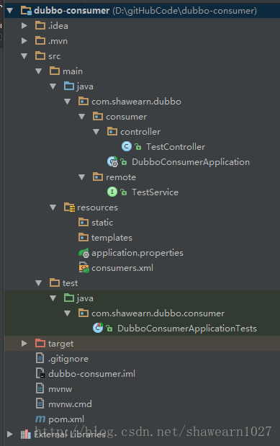The image size is (280, 446).
Task: Click the consumer package icon
Action: coord(98,116)
